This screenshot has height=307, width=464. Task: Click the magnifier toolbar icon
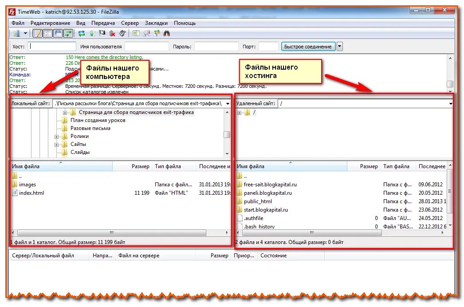pyautogui.click(x=146, y=33)
